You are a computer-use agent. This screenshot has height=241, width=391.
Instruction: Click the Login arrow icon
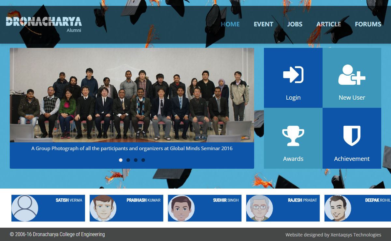pos(293,75)
